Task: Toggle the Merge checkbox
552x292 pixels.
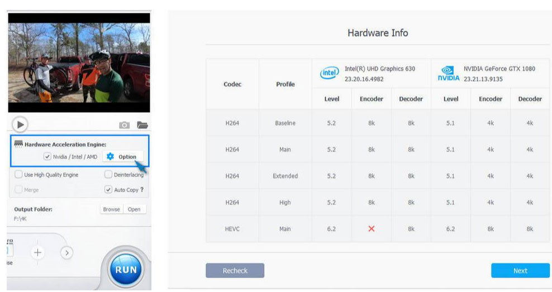Action: pyautogui.click(x=18, y=189)
